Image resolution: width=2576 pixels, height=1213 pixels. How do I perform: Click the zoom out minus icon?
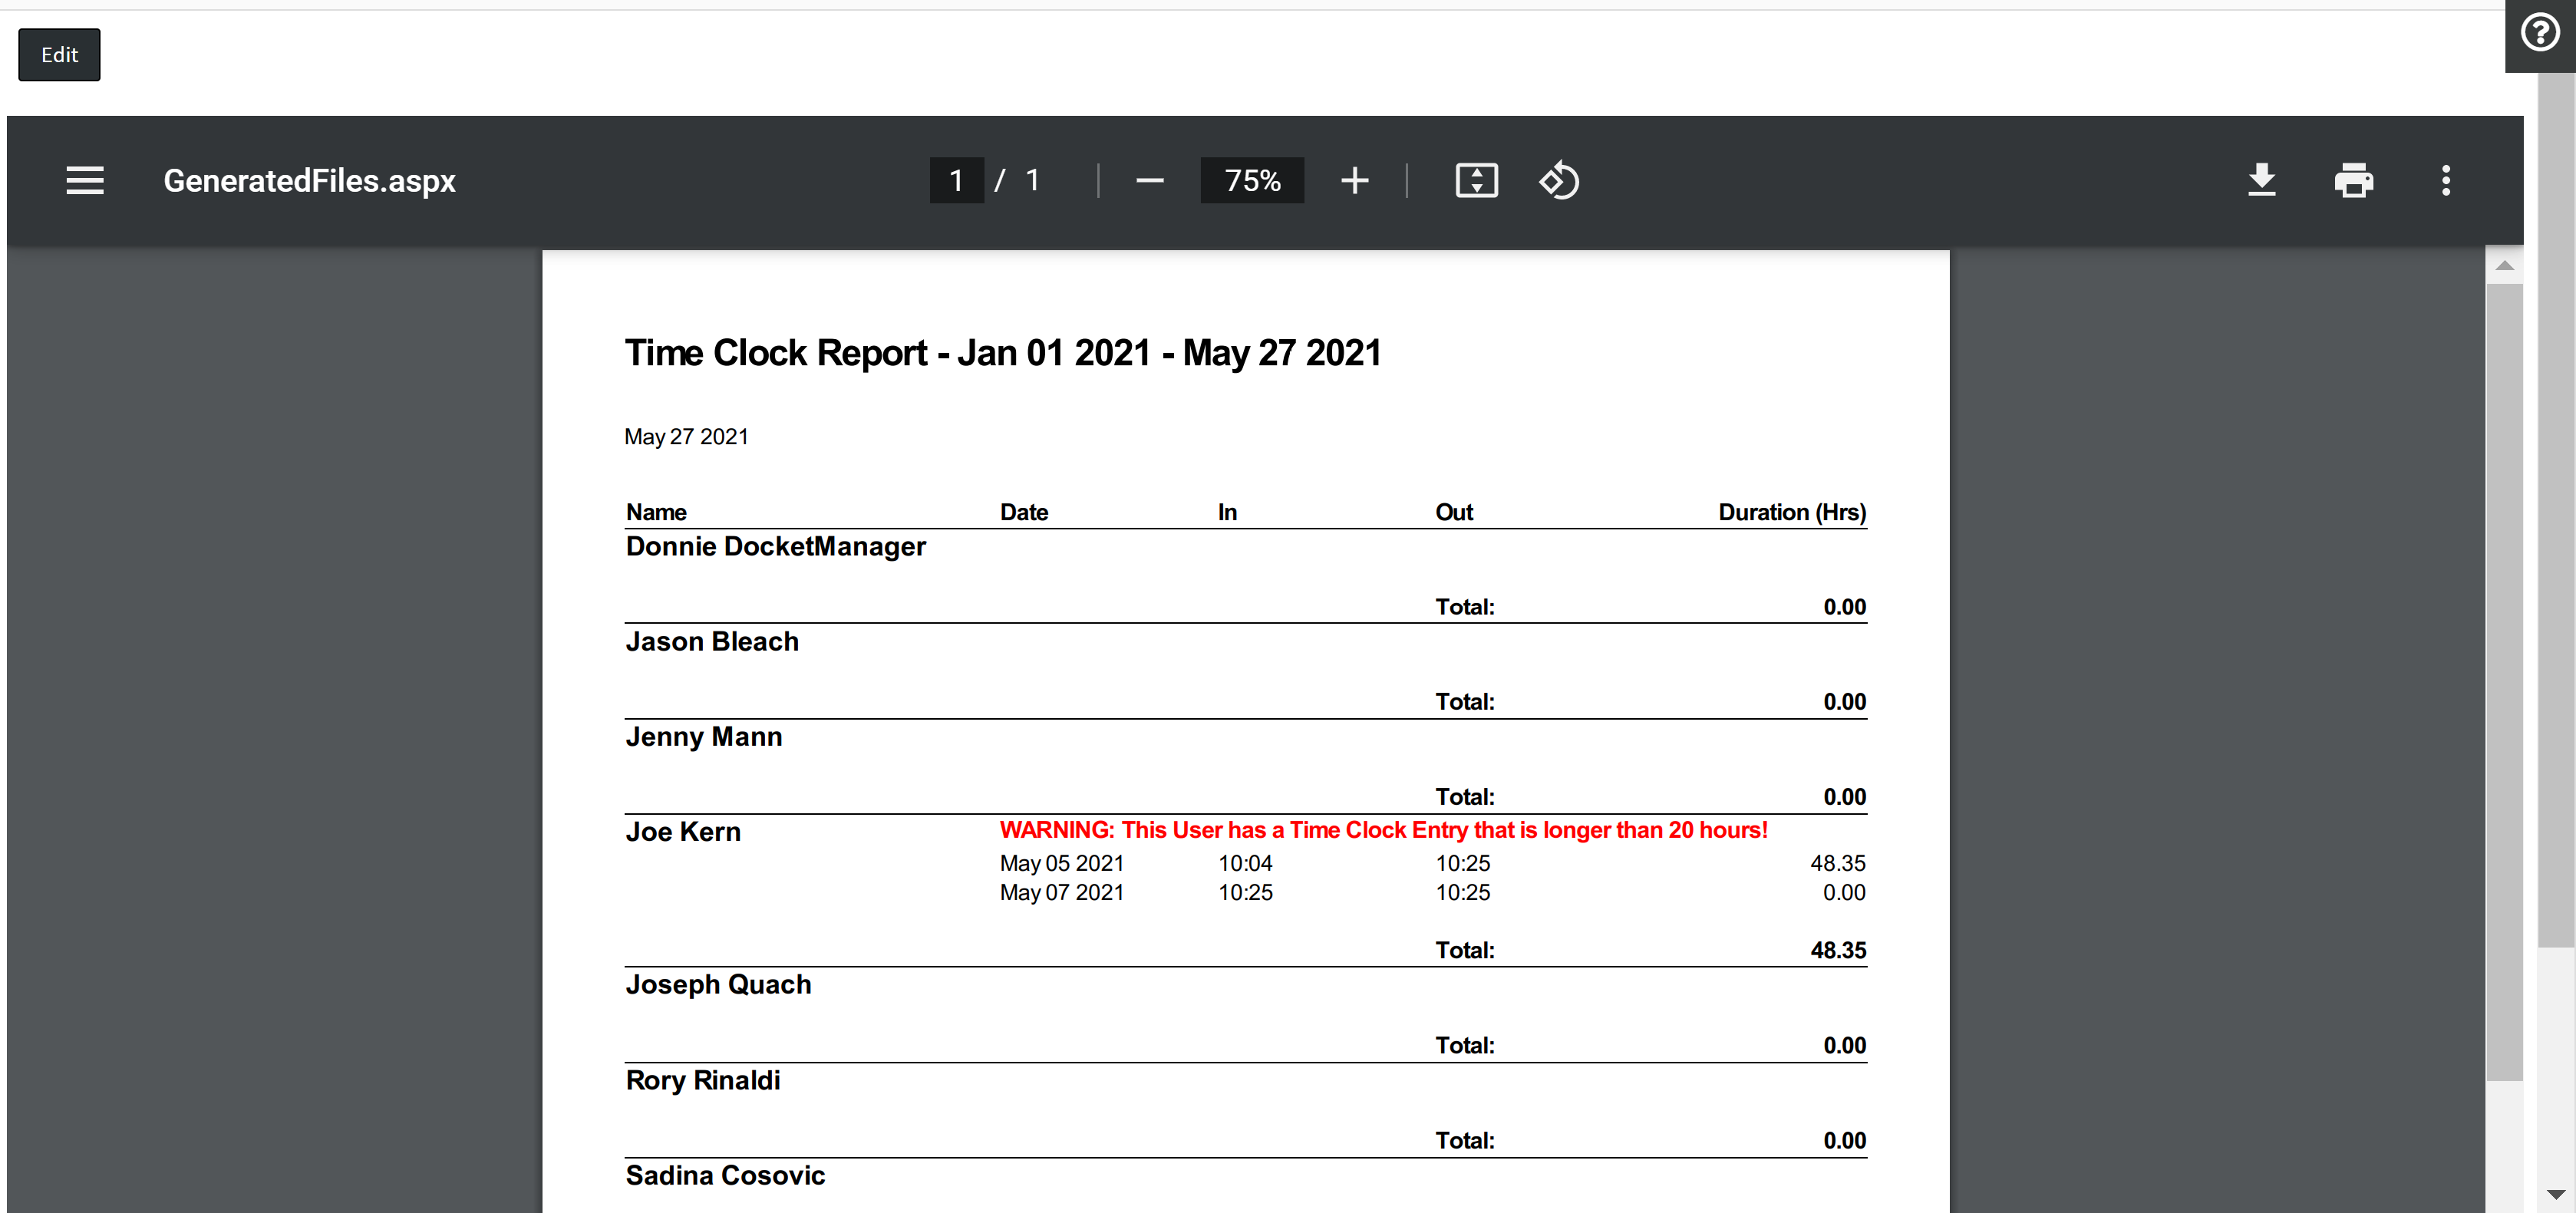coord(1149,180)
